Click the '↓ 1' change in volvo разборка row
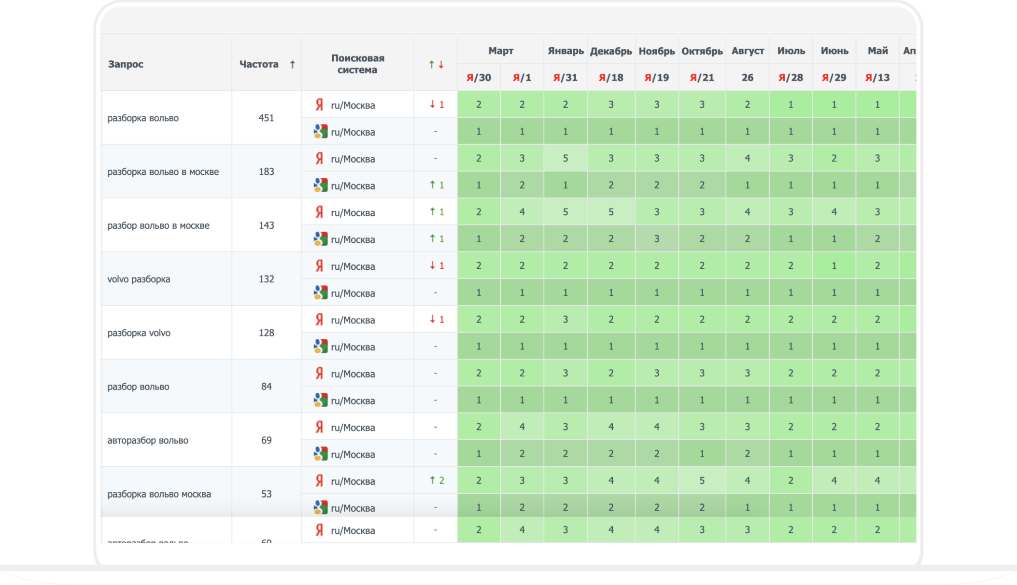Image resolution: width=1017 pixels, height=585 pixels. (x=437, y=265)
